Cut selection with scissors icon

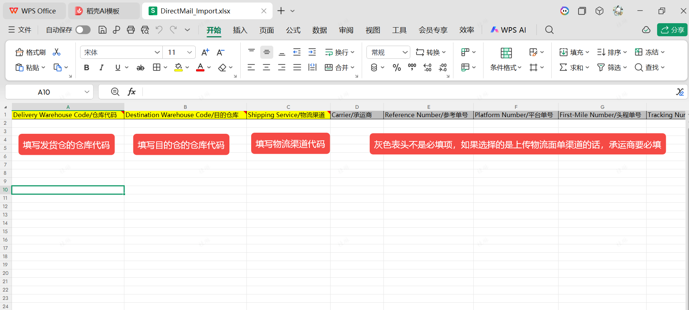[x=57, y=52]
